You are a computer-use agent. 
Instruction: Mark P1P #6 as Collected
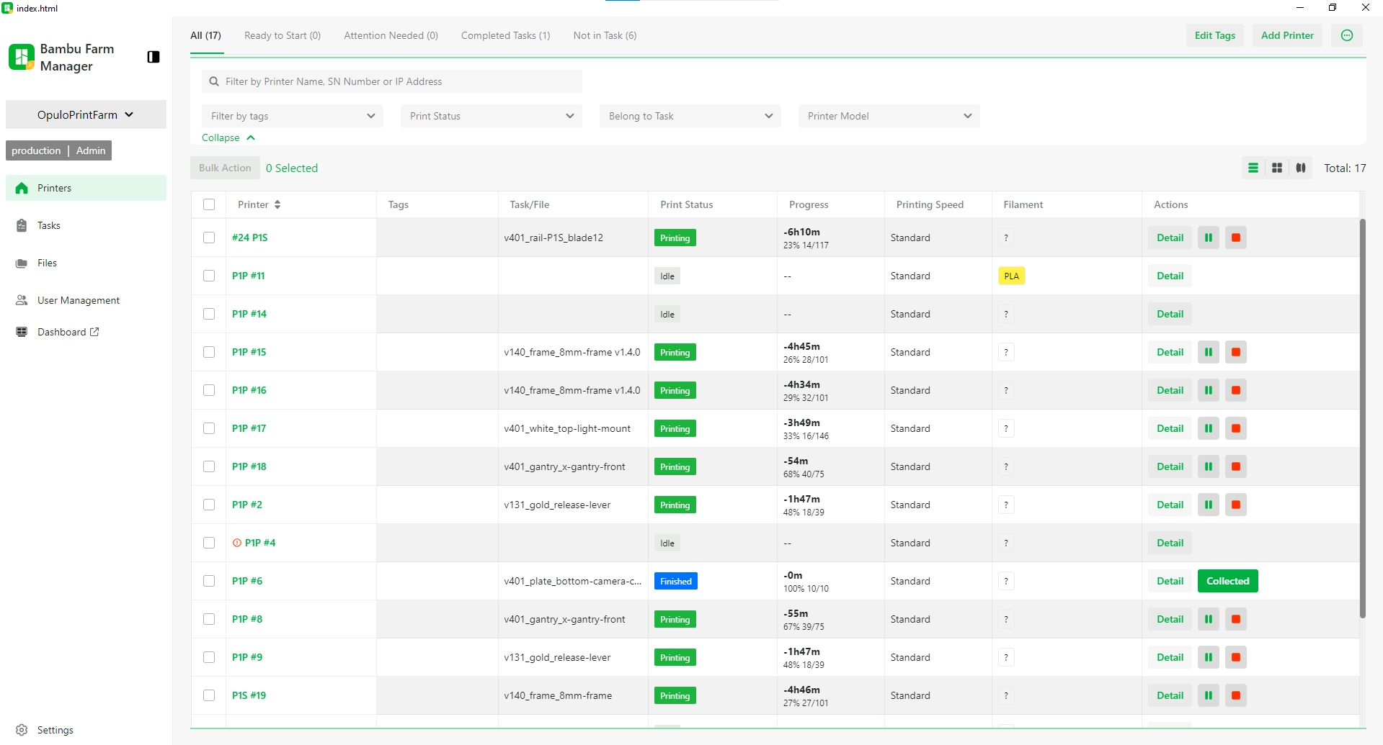(1227, 581)
